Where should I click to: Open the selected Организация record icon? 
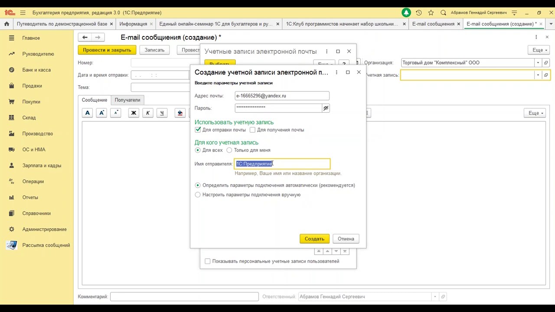[546, 63]
